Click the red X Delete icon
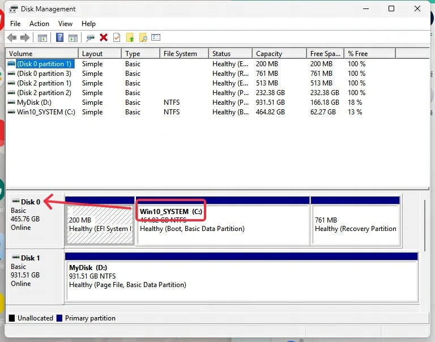This screenshot has height=342, width=435. (104, 38)
